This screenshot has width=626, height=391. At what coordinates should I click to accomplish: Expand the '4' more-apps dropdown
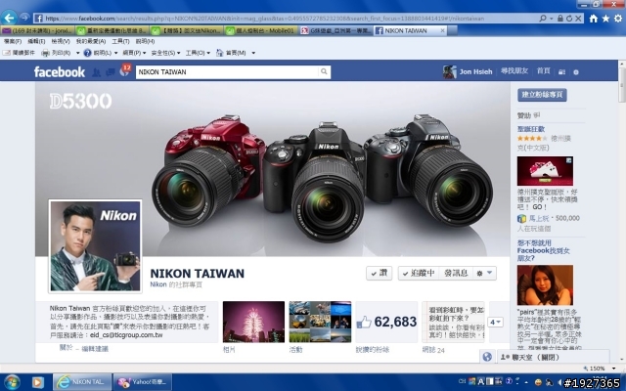click(x=495, y=322)
